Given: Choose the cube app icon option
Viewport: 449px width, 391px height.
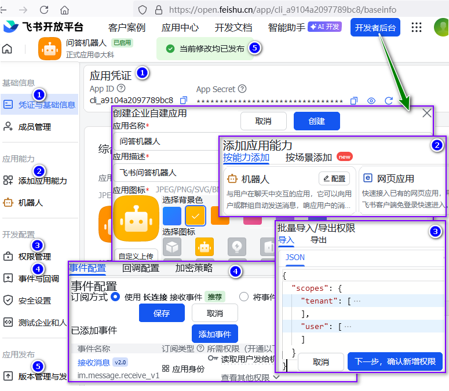Looking at the screenshot, I should (172, 247).
